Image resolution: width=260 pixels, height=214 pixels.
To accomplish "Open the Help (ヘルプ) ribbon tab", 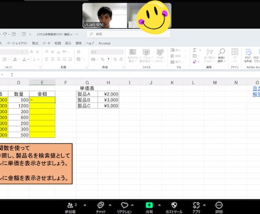I will click(x=90, y=43).
